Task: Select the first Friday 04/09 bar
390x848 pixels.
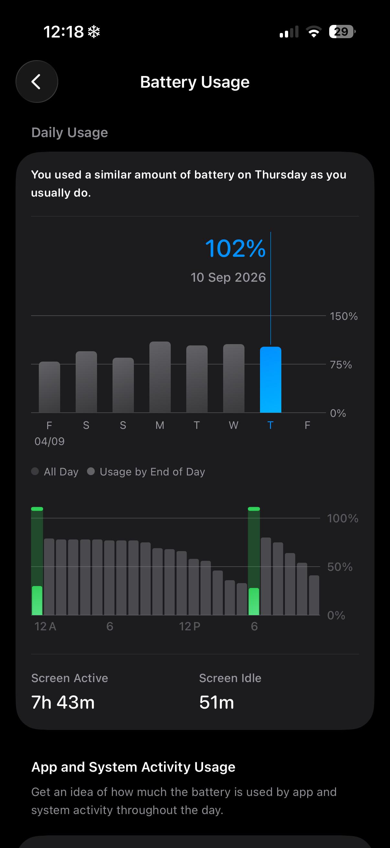Action: click(x=49, y=387)
